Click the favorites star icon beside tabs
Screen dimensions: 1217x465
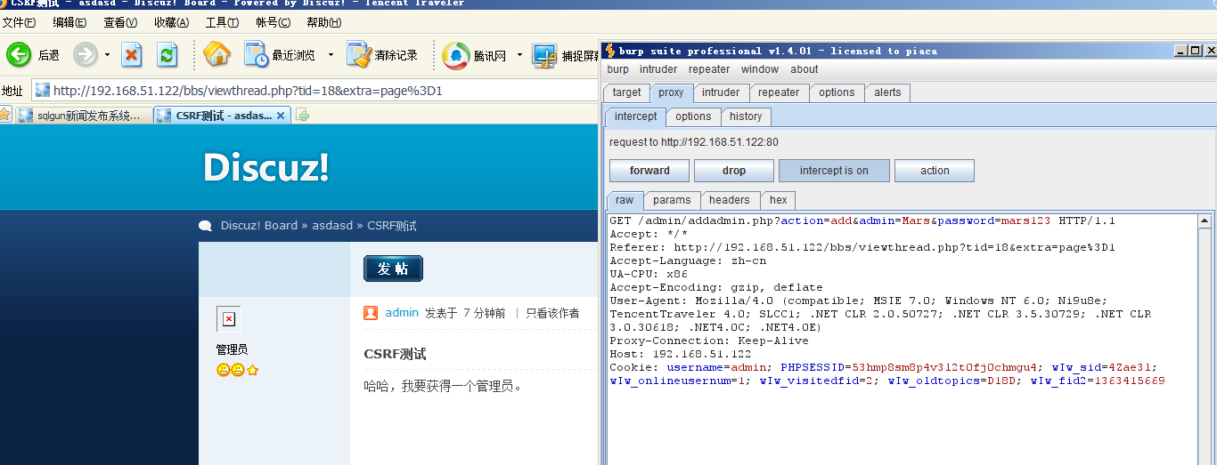5,115
